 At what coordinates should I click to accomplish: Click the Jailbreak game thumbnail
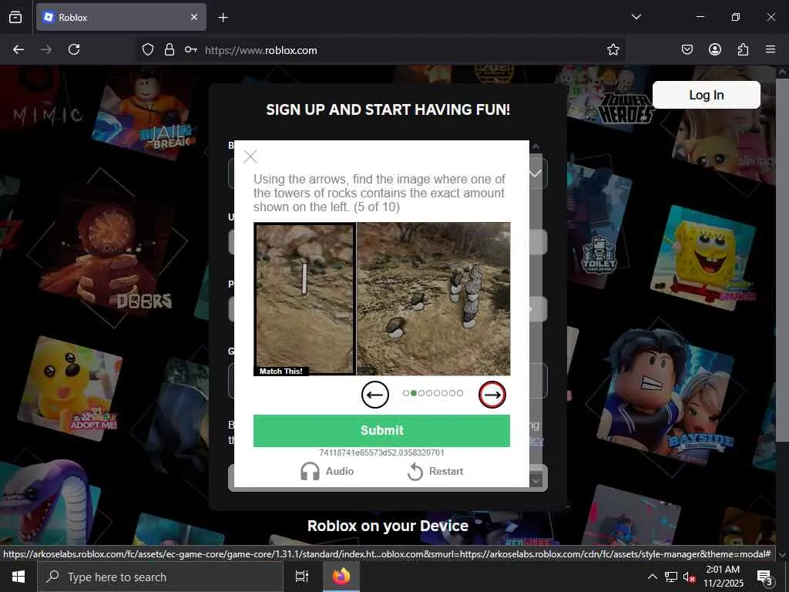coord(145,116)
